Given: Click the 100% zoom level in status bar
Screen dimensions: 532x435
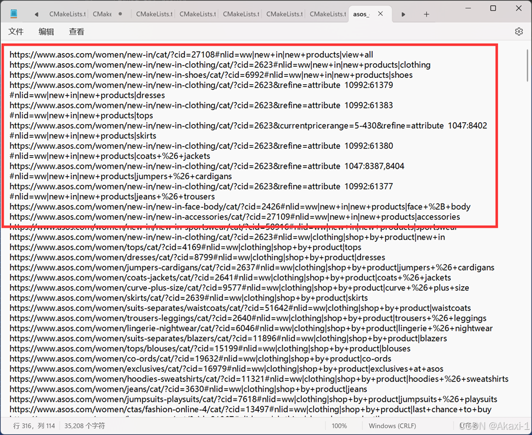Looking at the screenshot, I should [339, 426].
